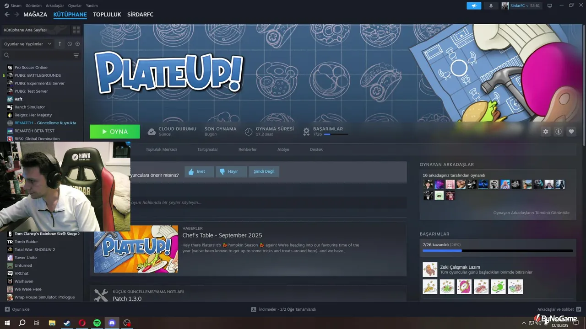Open Opera browser from taskbar
This screenshot has height=329, width=586.
click(82, 323)
